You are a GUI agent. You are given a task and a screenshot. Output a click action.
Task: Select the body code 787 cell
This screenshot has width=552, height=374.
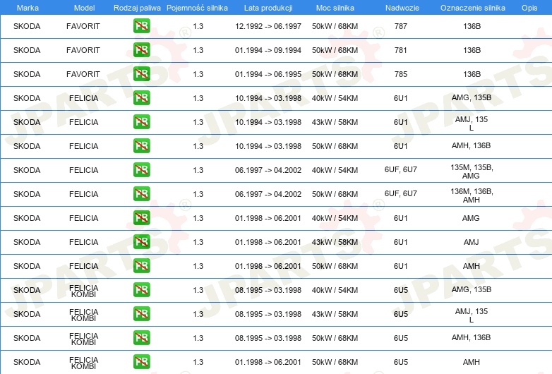tap(401, 26)
